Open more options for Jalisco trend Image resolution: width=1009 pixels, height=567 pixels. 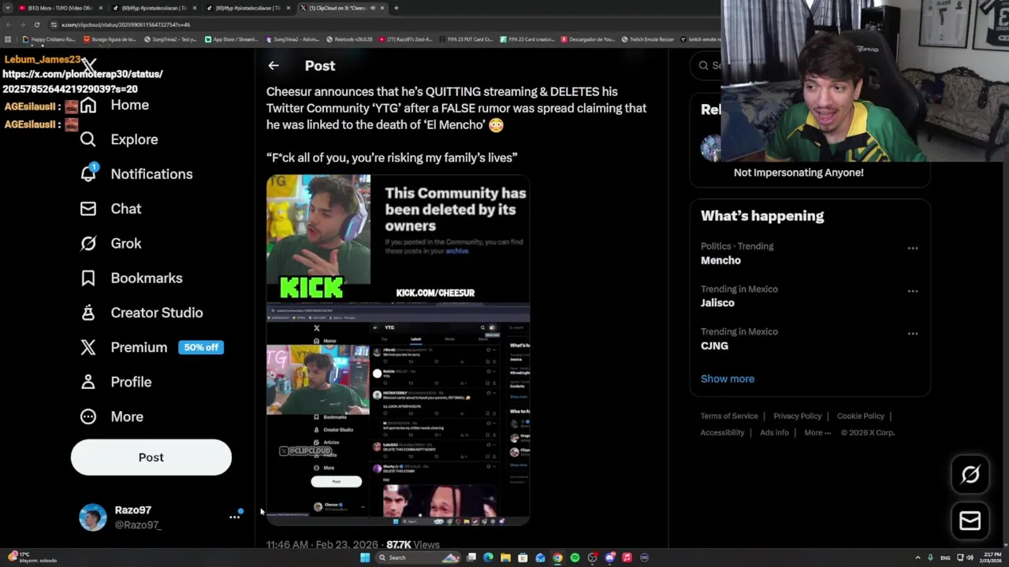[x=912, y=291]
